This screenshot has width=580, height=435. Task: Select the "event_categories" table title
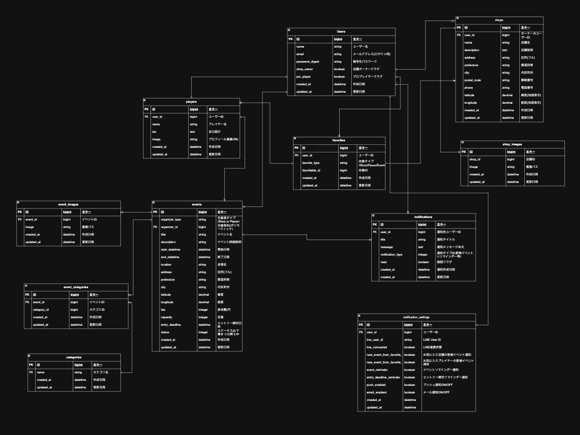click(x=76, y=287)
